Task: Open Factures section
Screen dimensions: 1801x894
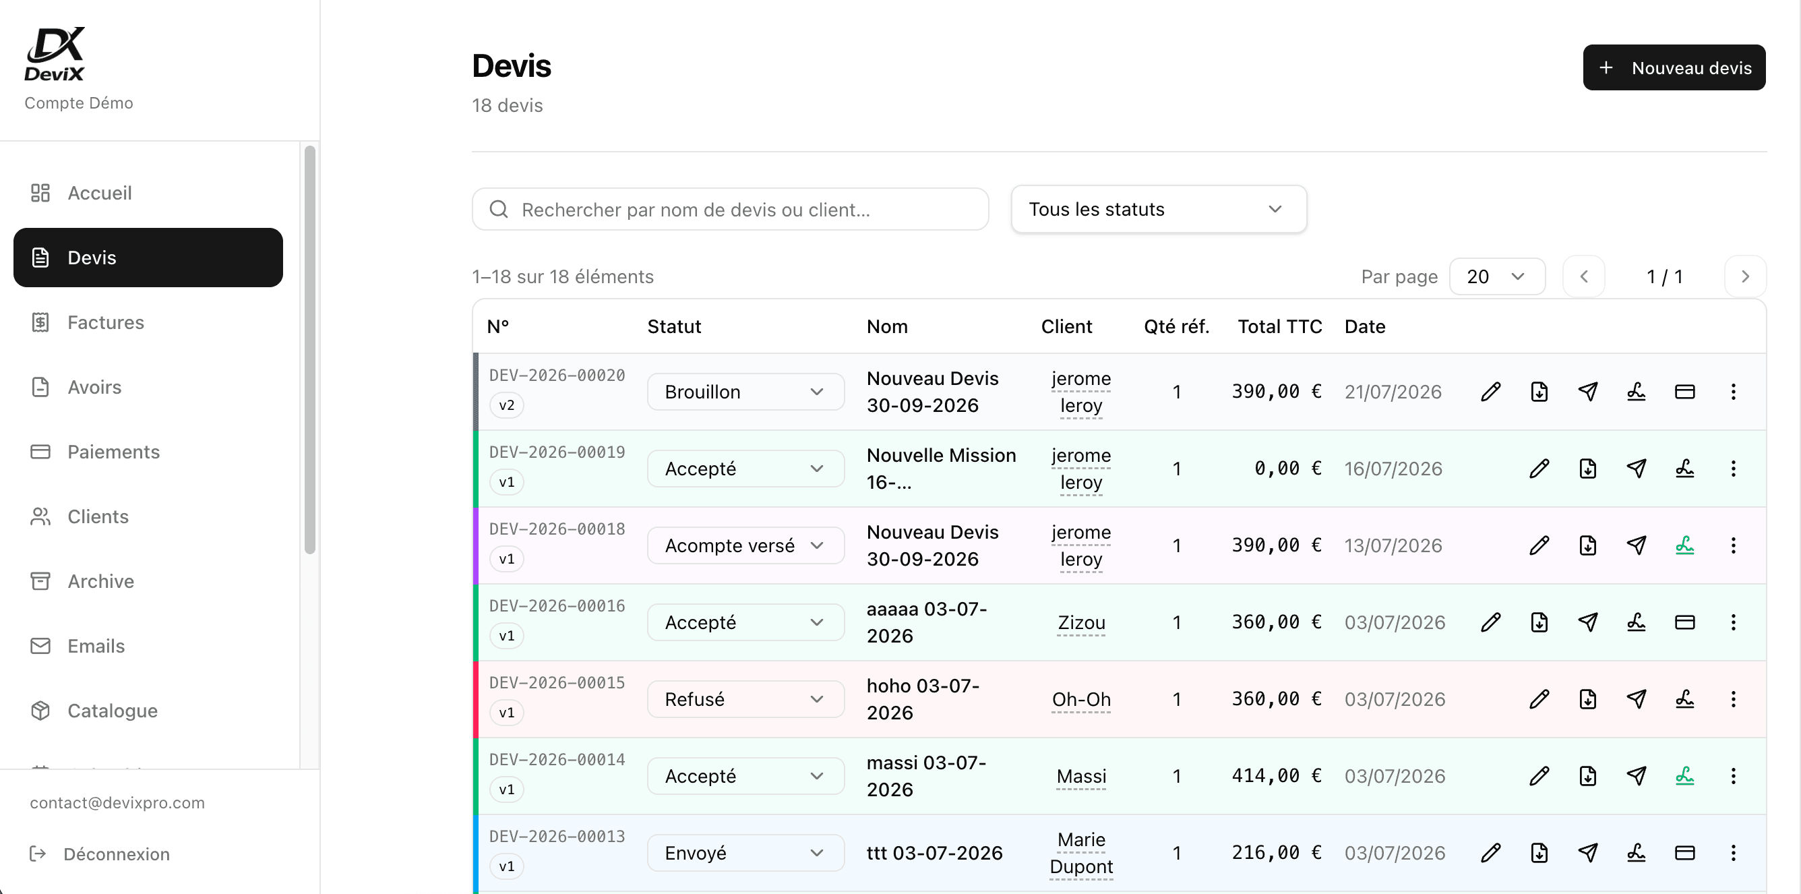Action: click(148, 322)
